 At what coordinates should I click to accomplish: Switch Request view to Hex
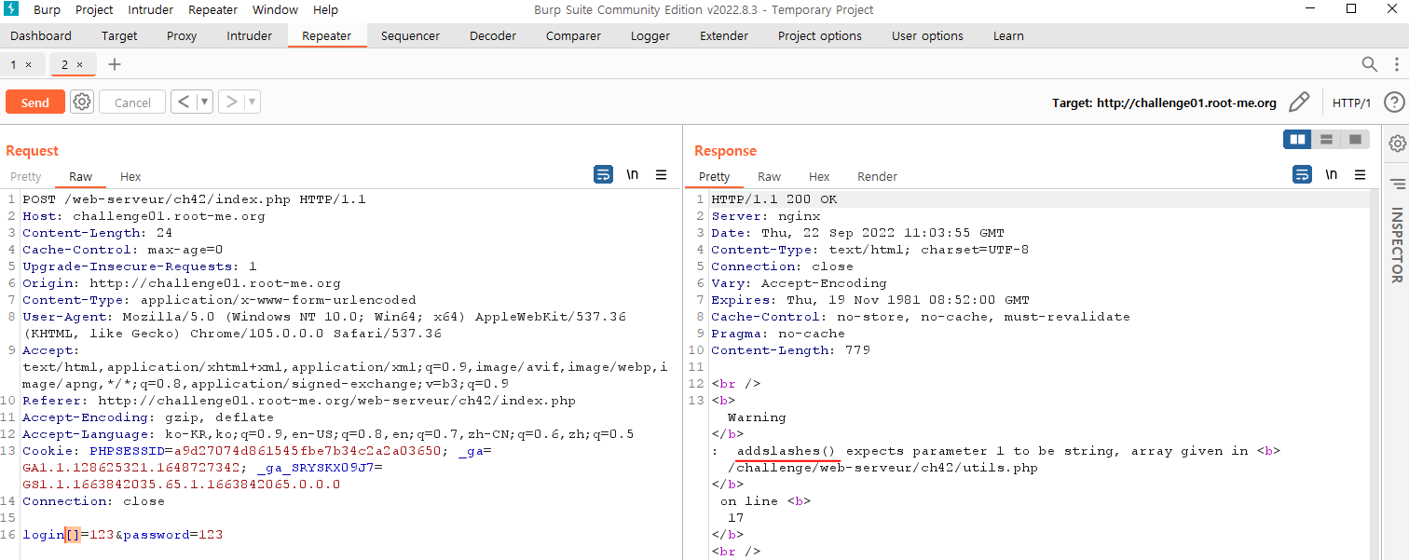click(x=130, y=176)
